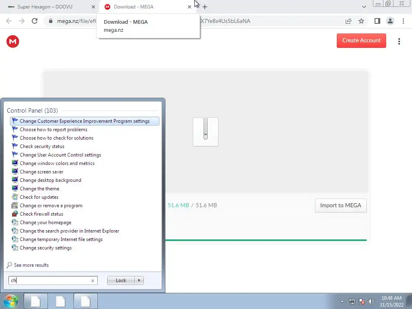Viewport: 412px width, 309px height.
Task: Click the volume speaker tray icon
Action: click(371, 301)
